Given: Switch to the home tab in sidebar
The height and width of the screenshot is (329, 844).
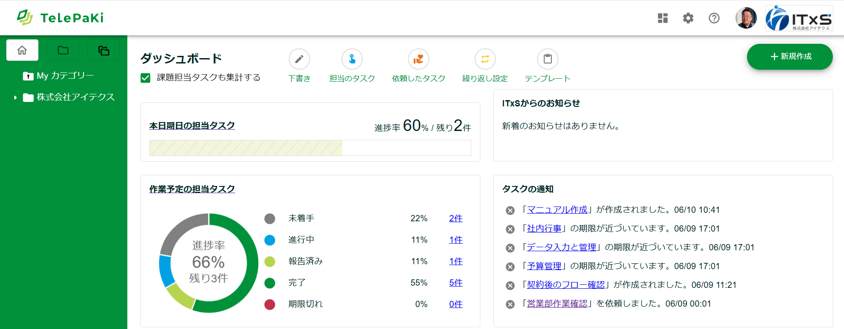Looking at the screenshot, I should (22, 50).
